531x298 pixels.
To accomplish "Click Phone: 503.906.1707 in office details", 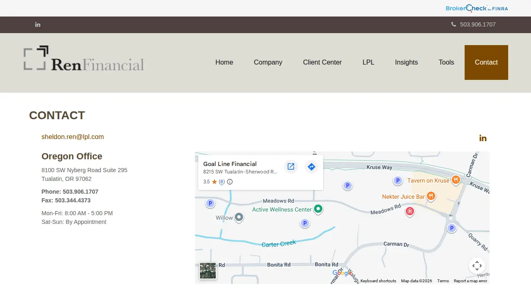I will click(70, 192).
